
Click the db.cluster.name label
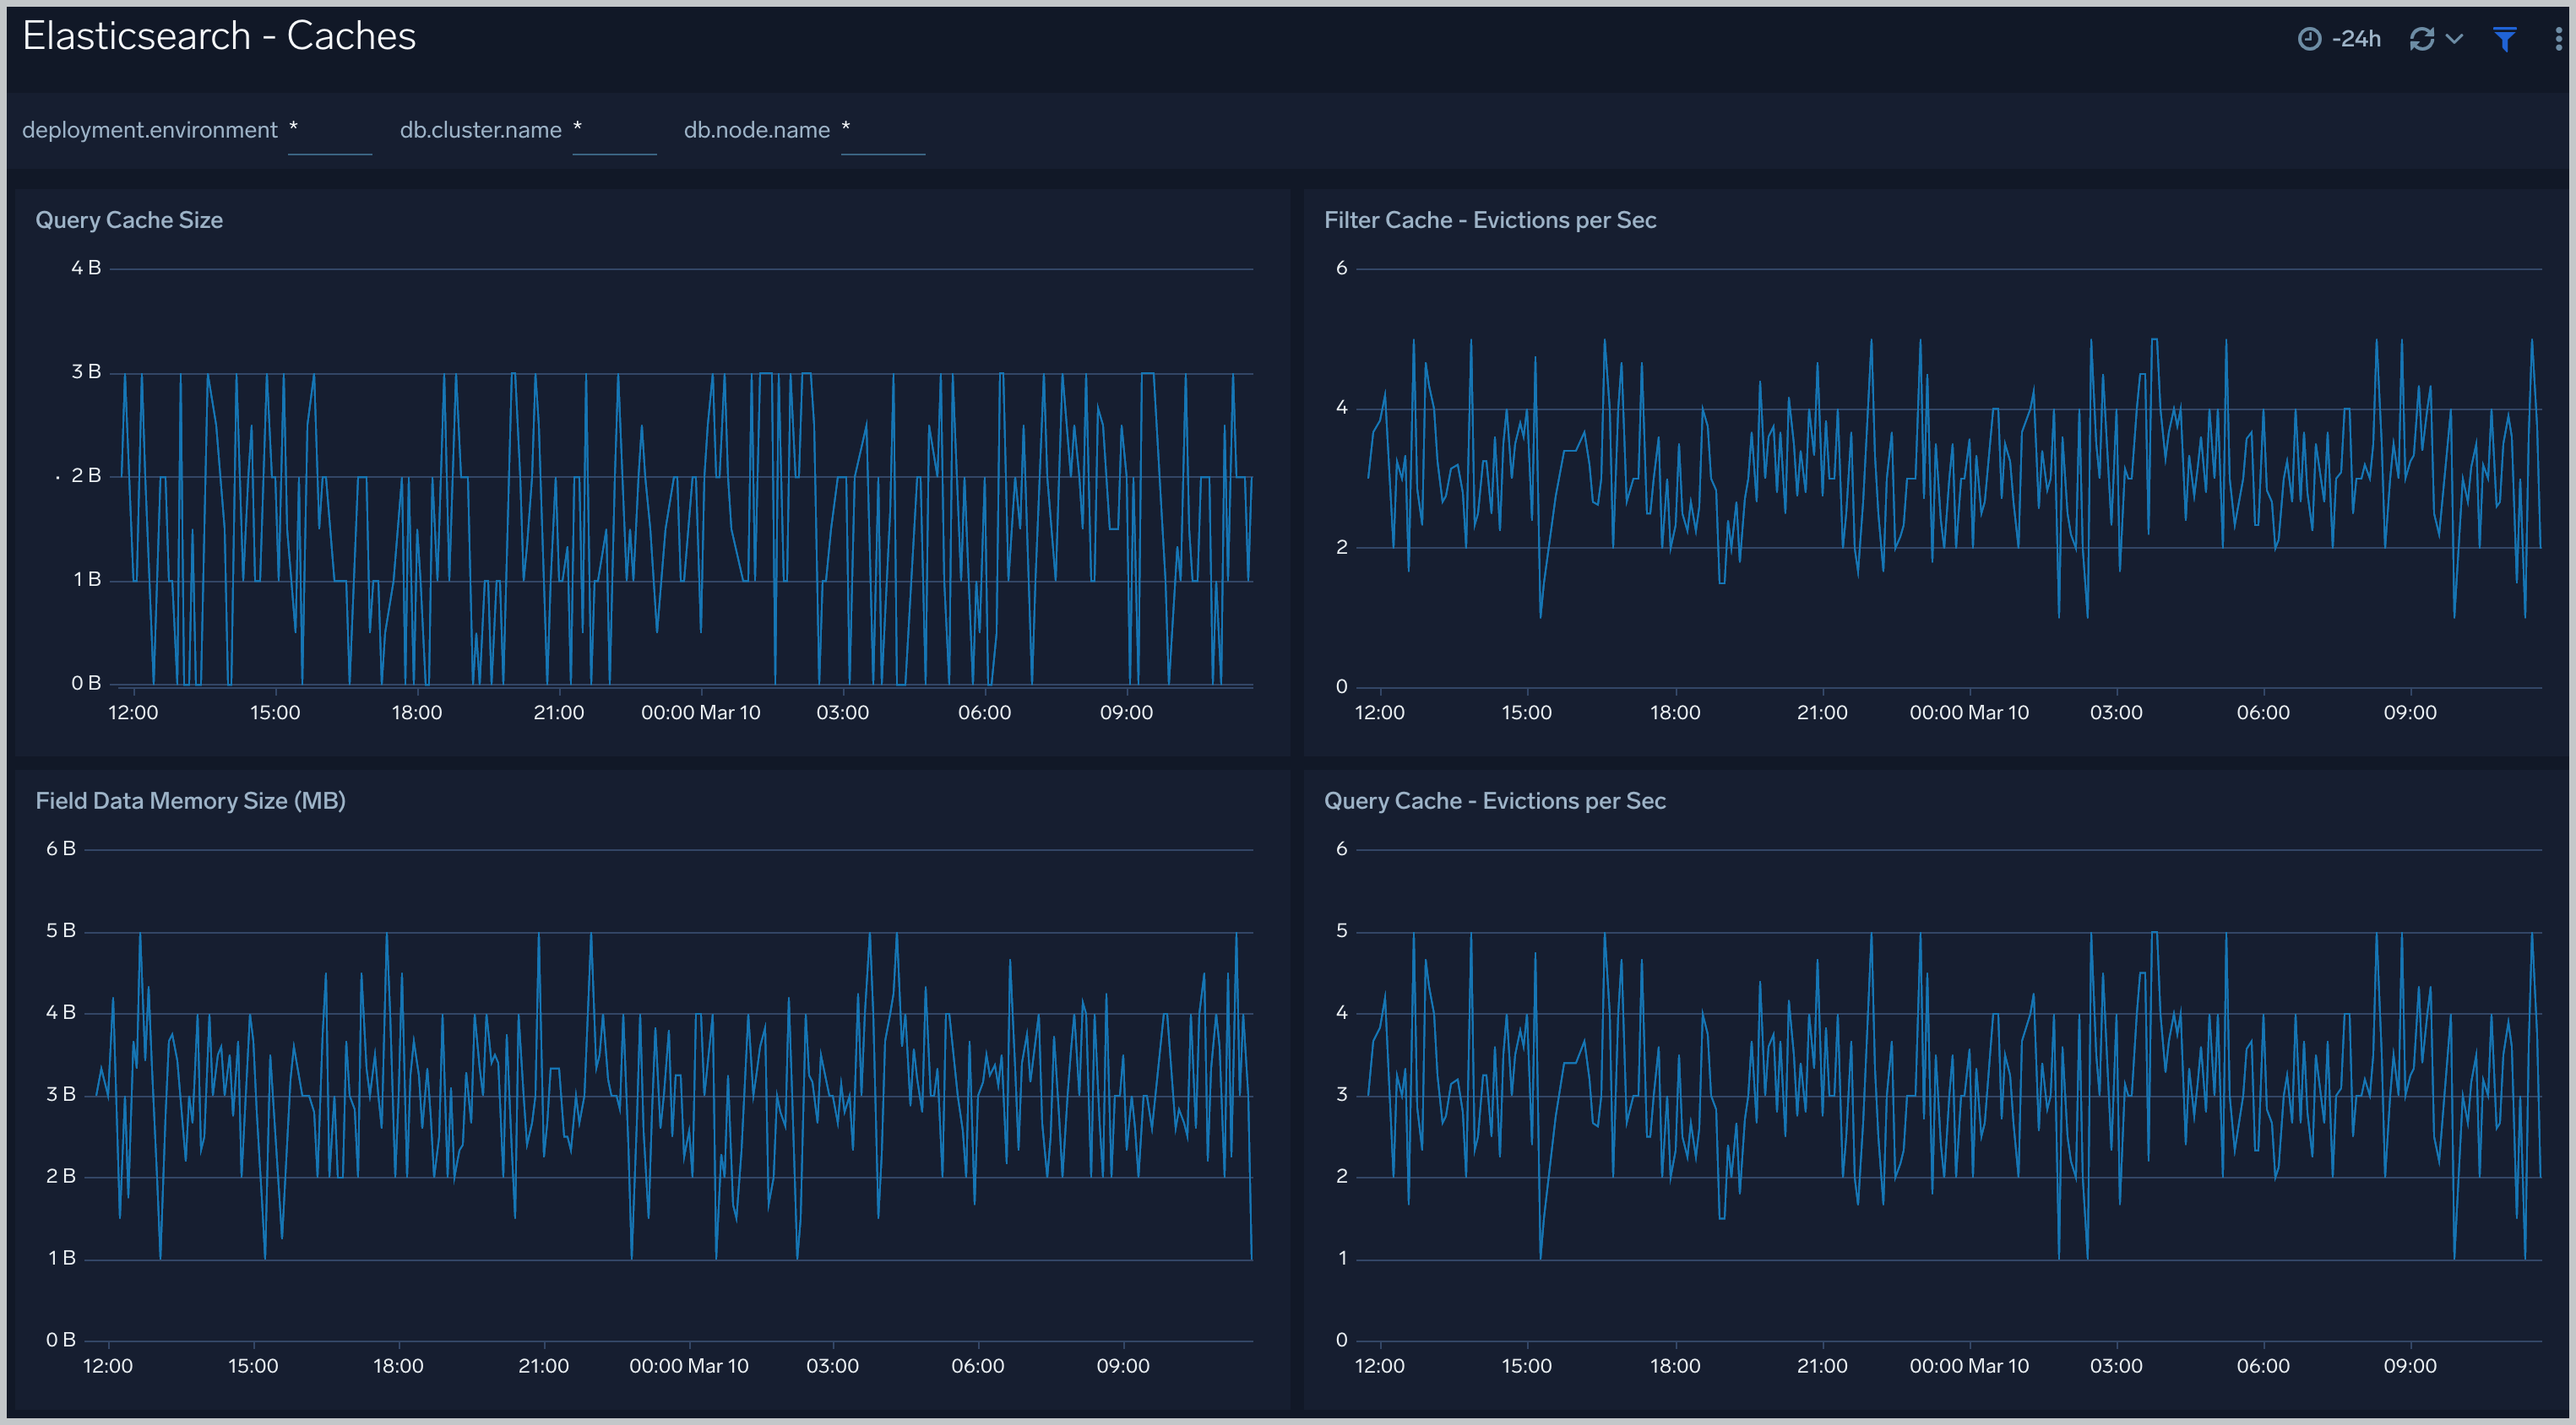point(481,130)
